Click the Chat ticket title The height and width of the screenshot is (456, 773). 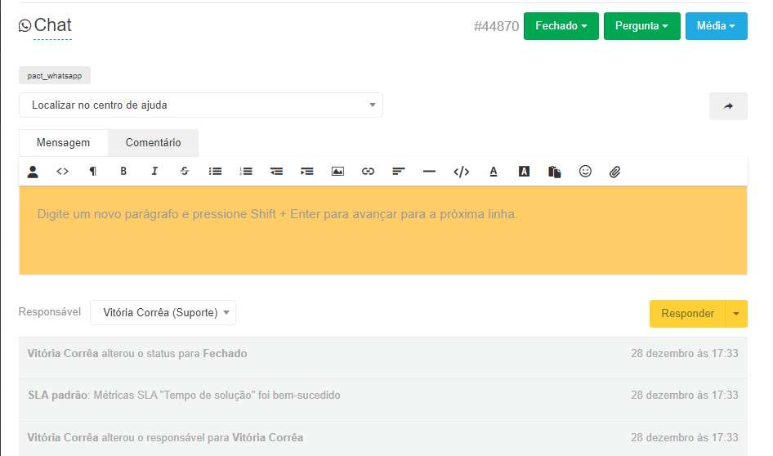(x=53, y=25)
